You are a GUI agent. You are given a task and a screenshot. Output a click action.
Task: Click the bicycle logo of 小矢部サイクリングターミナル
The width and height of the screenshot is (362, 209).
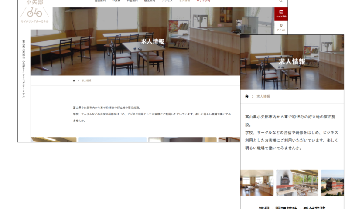pyautogui.click(x=34, y=12)
